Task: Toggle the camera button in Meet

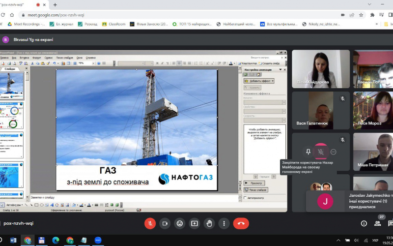Action: (x=165, y=223)
